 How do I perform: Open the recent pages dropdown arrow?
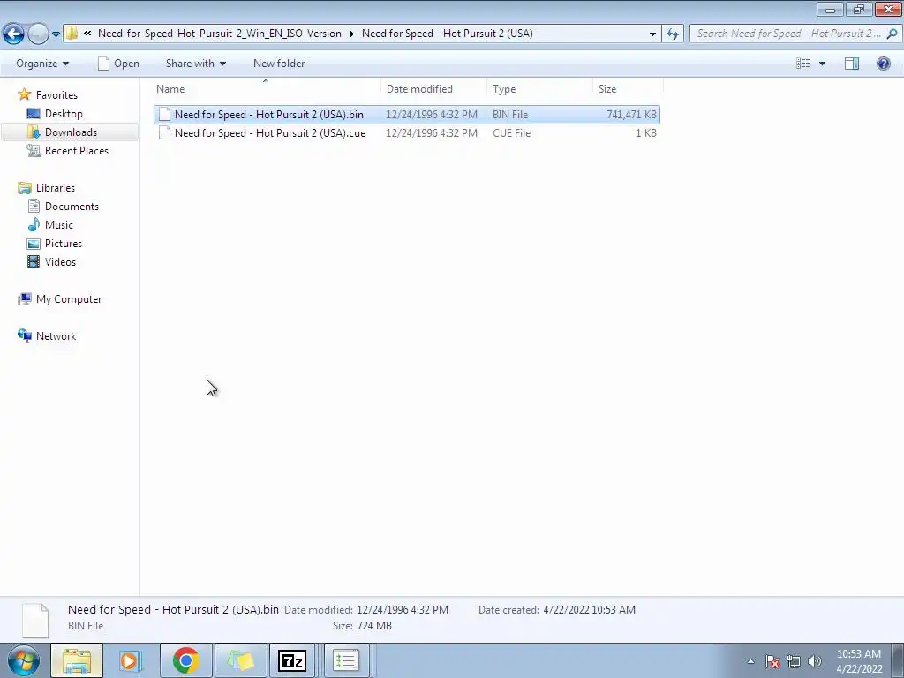pos(56,34)
